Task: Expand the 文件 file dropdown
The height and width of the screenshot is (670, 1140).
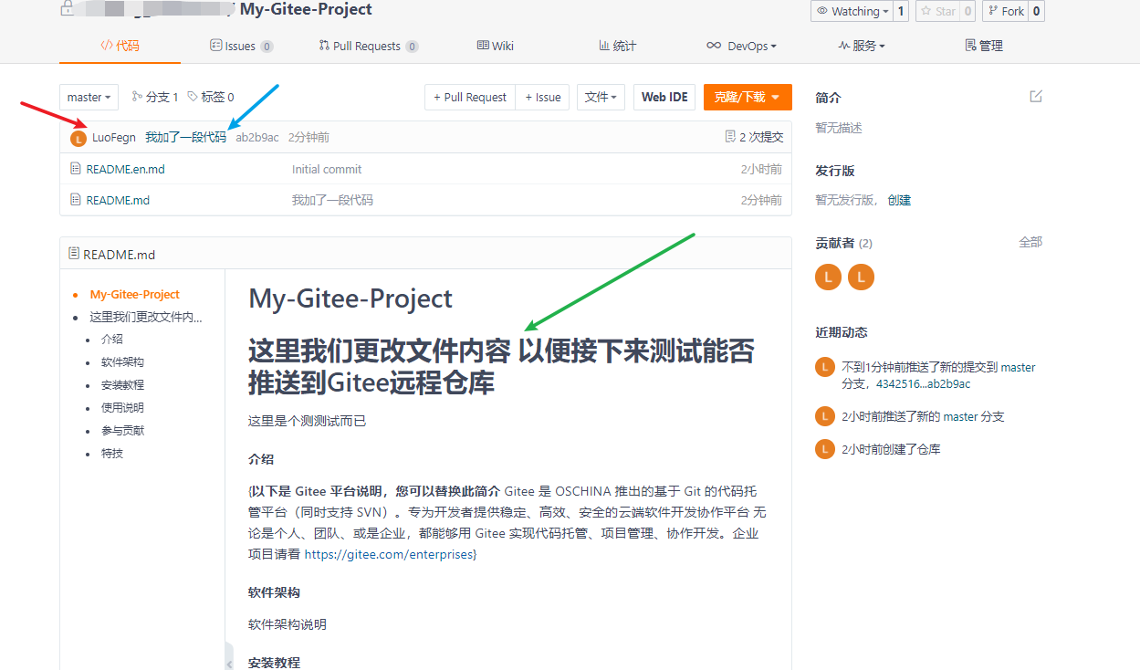Action: (601, 97)
